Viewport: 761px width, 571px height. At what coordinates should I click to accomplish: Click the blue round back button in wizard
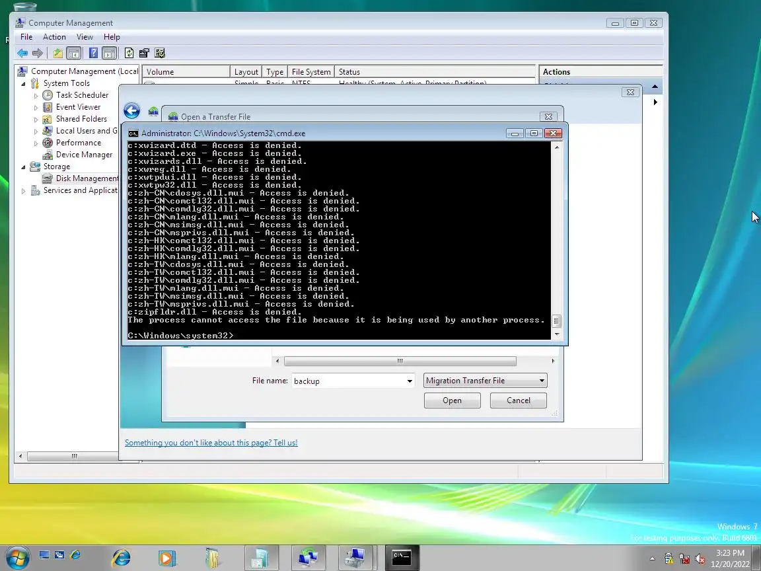click(x=132, y=111)
